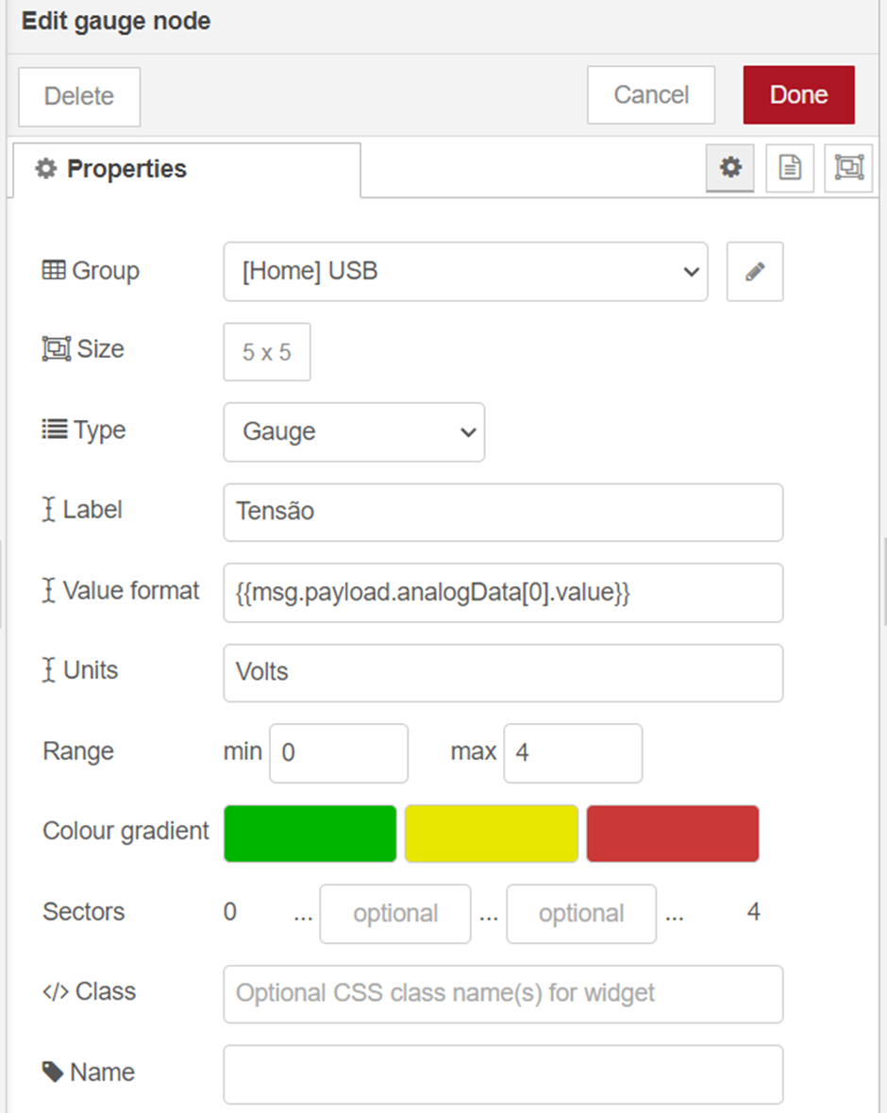Image resolution: width=887 pixels, height=1113 pixels.
Task: Pick the red colour gradient swatch
Action: [x=673, y=834]
